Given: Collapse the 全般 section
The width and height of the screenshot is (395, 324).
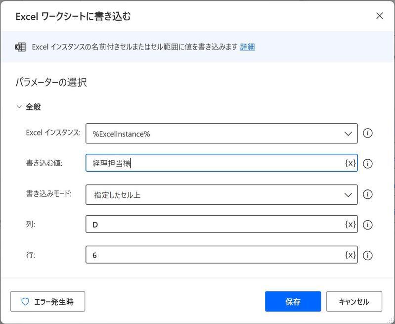Looking at the screenshot, I should tap(19, 107).
